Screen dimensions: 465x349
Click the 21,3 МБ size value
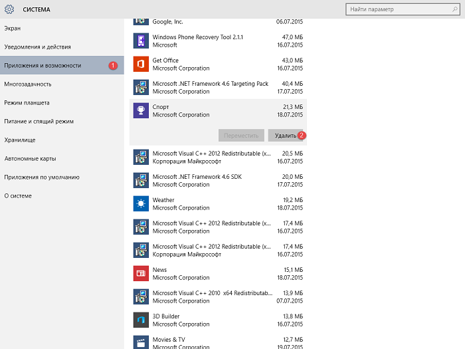293,107
